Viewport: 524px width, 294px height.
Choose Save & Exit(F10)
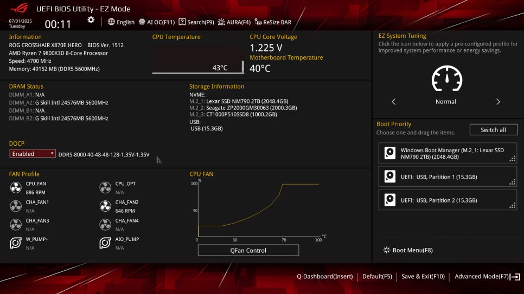423,276
